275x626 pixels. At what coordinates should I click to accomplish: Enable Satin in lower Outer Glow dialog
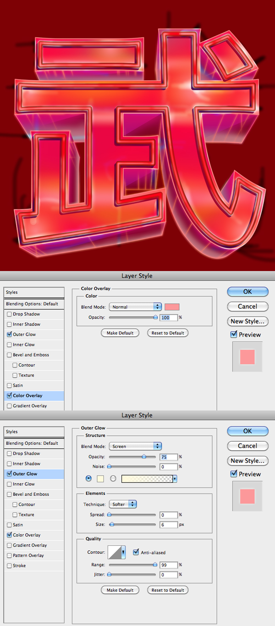[9, 525]
